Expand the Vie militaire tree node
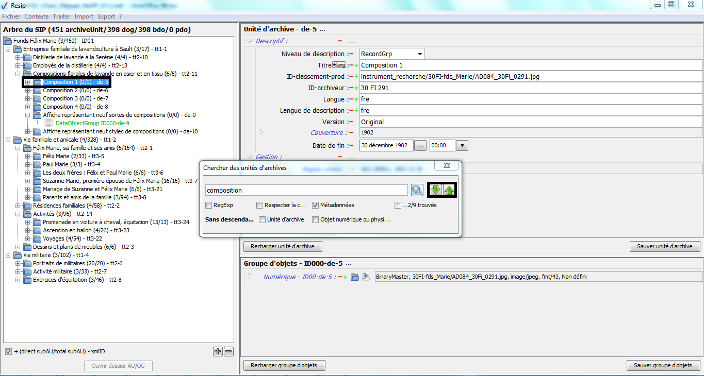704x376 pixels. 8,255
